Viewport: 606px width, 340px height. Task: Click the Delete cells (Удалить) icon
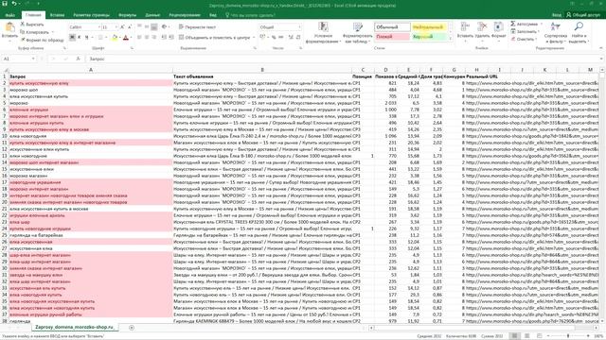pos(482,27)
